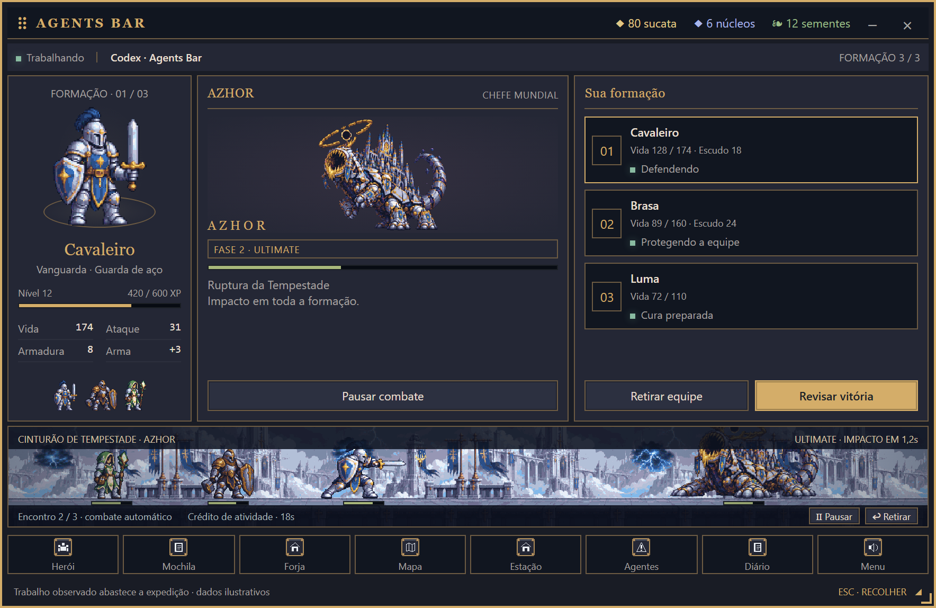Click Revisar vitória button
The width and height of the screenshot is (936, 608).
(x=836, y=396)
